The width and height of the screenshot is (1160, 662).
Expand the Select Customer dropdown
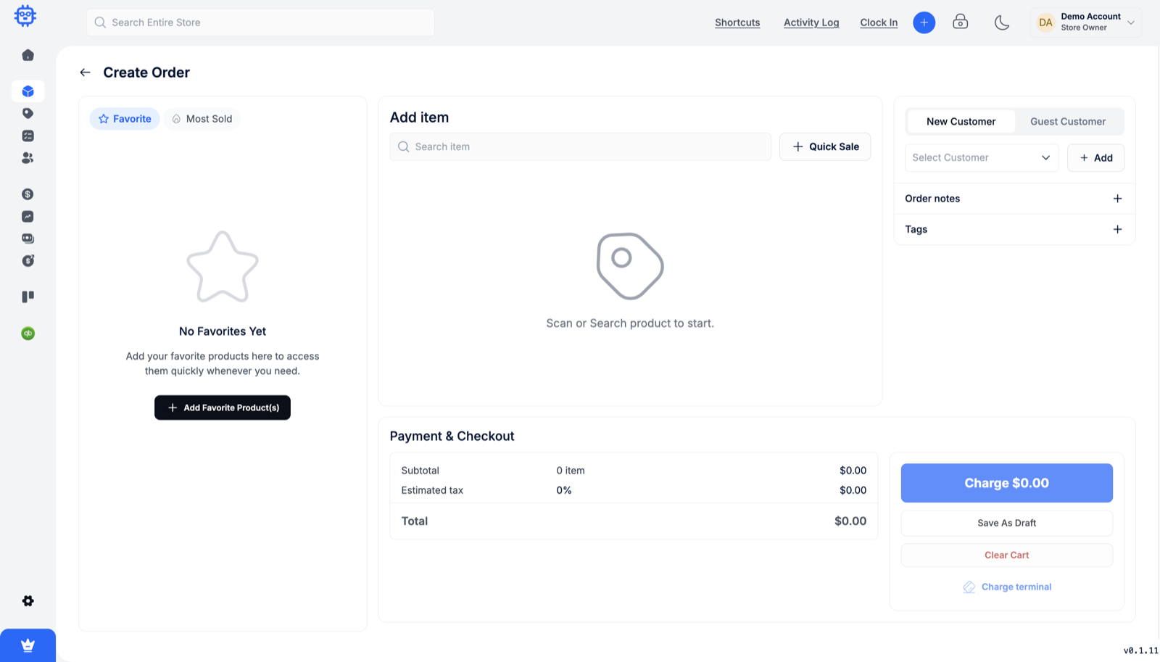tap(982, 157)
